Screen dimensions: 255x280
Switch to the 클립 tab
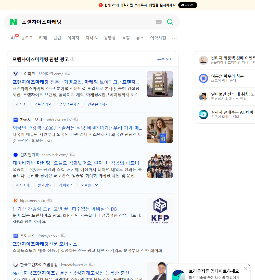coord(57,38)
